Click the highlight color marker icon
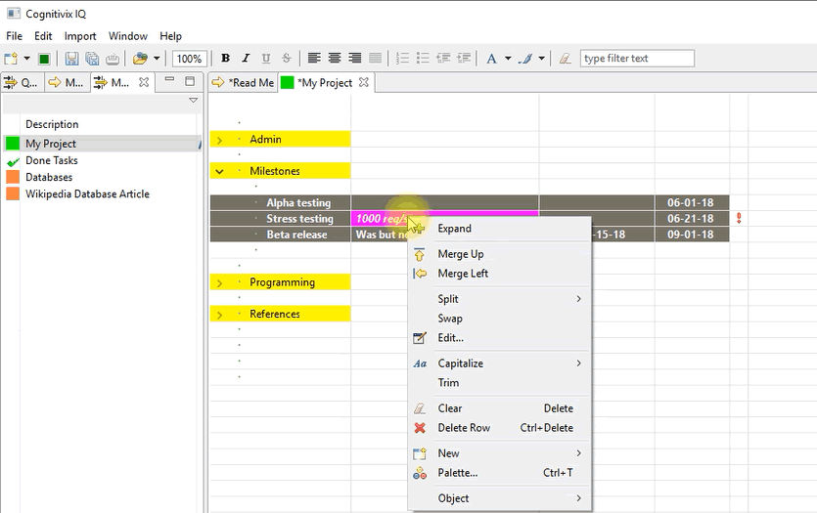This screenshot has height=513, width=817. tap(525, 59)
